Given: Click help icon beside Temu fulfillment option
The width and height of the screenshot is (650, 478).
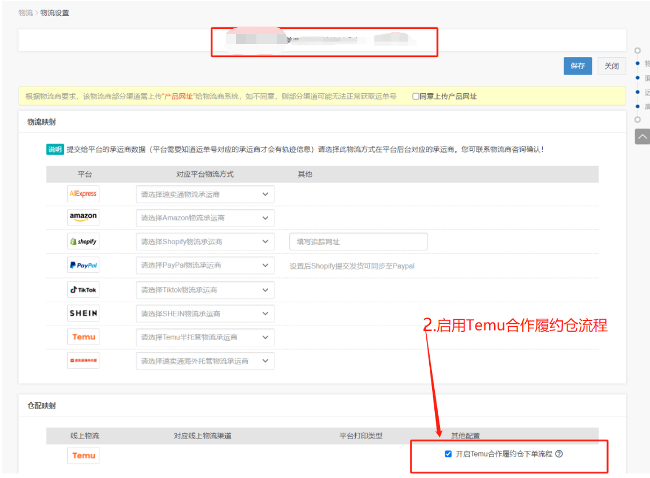Looking at the screenshot, I should click(x=559, y=454).
